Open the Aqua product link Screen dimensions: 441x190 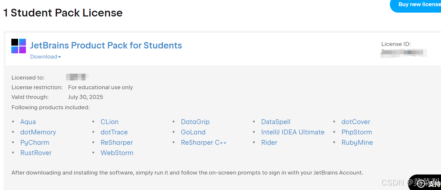28,122
